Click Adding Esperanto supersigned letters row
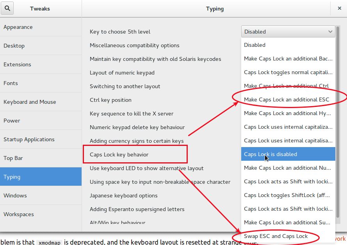The height and width of the screenshot is (245, 347). tap(137, 209)
